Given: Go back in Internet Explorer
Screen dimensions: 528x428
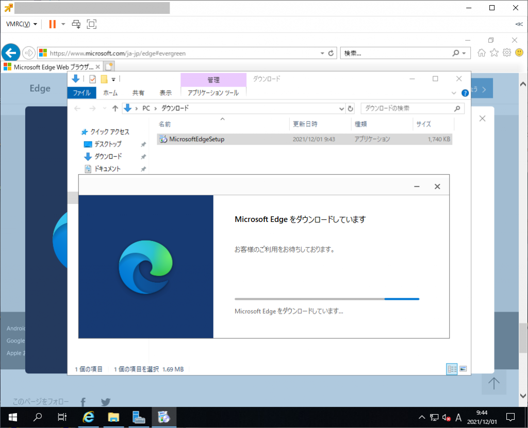Looking at the screenshot, I should click(11, 53).
